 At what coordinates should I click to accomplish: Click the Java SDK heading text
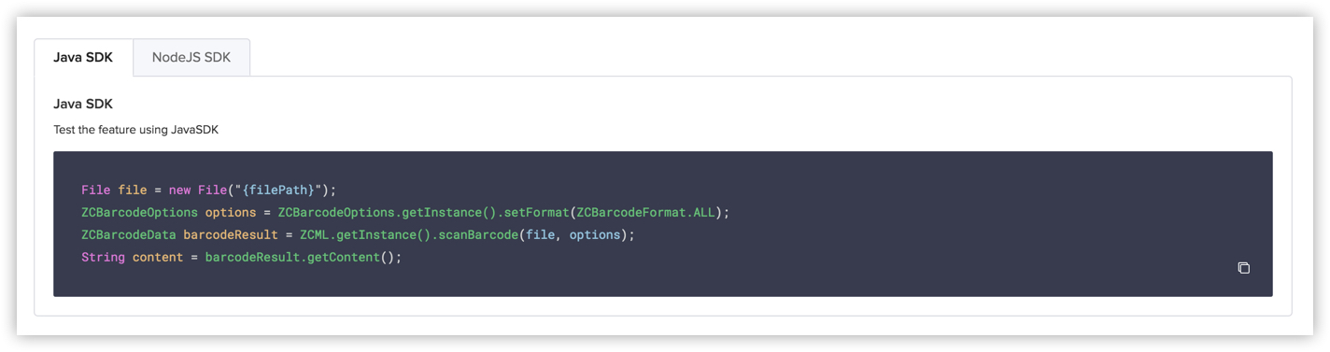83,104
